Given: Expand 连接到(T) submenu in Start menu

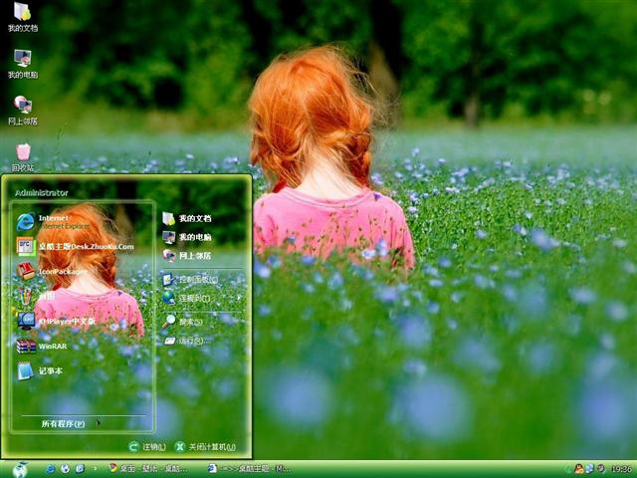Looking at the screenshot, I should (202, 299).
